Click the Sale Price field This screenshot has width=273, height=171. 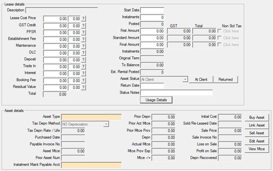pyautogui.click(x=230, y=131)
